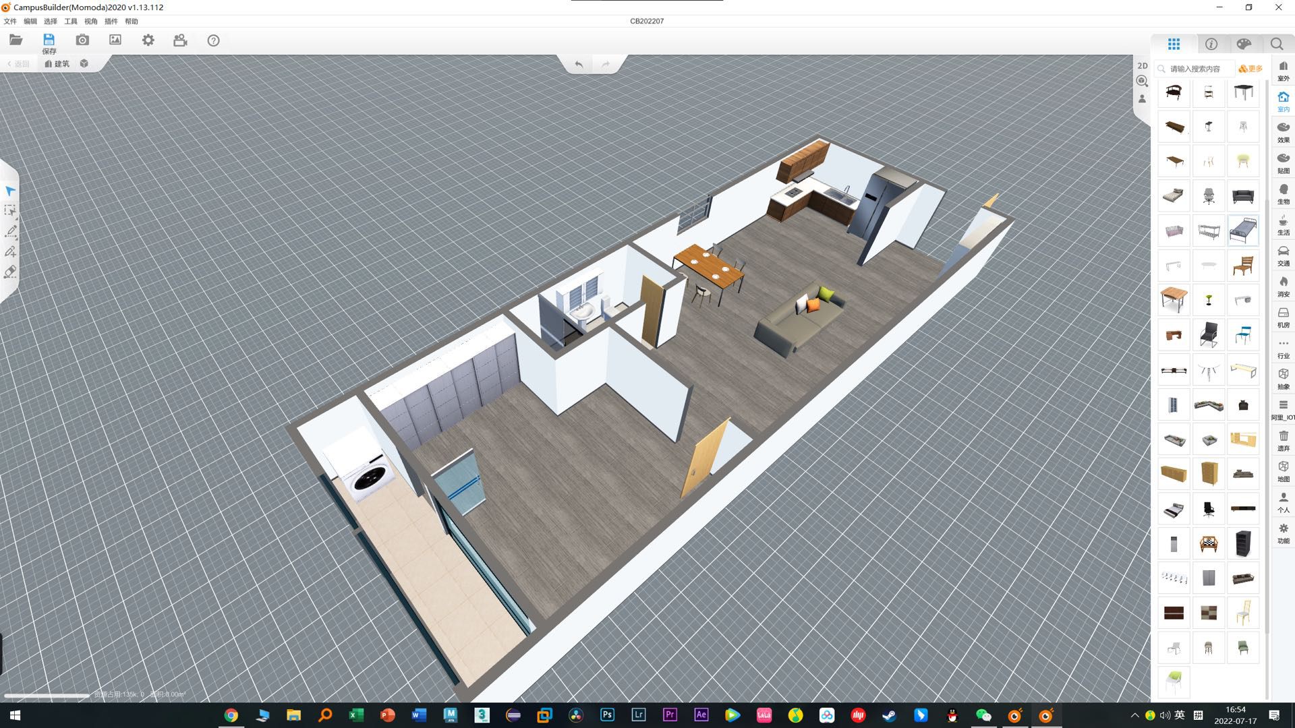Image resolution: width=1295 pixels, height=728 pixels.
Task: Take a screenshot with the camera icon
Action: [82, 40]
